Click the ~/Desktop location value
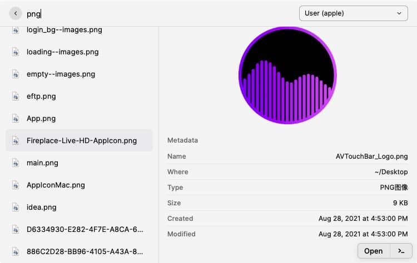 (x=391, y=172)
